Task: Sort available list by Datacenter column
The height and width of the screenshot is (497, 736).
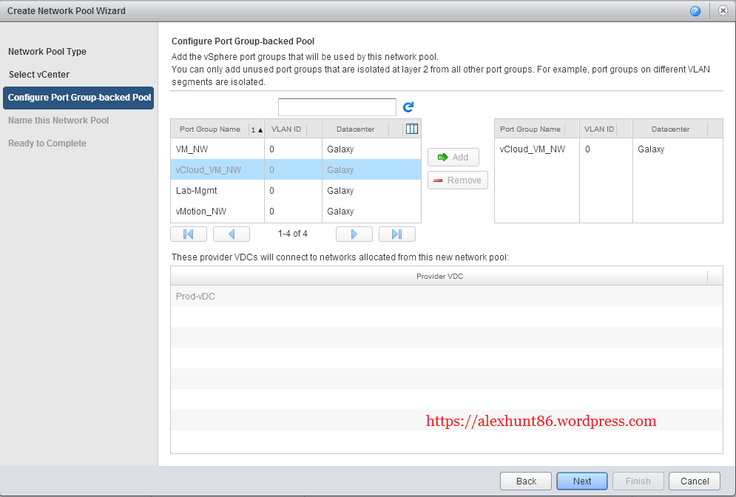Action: [x=355, y=129]
